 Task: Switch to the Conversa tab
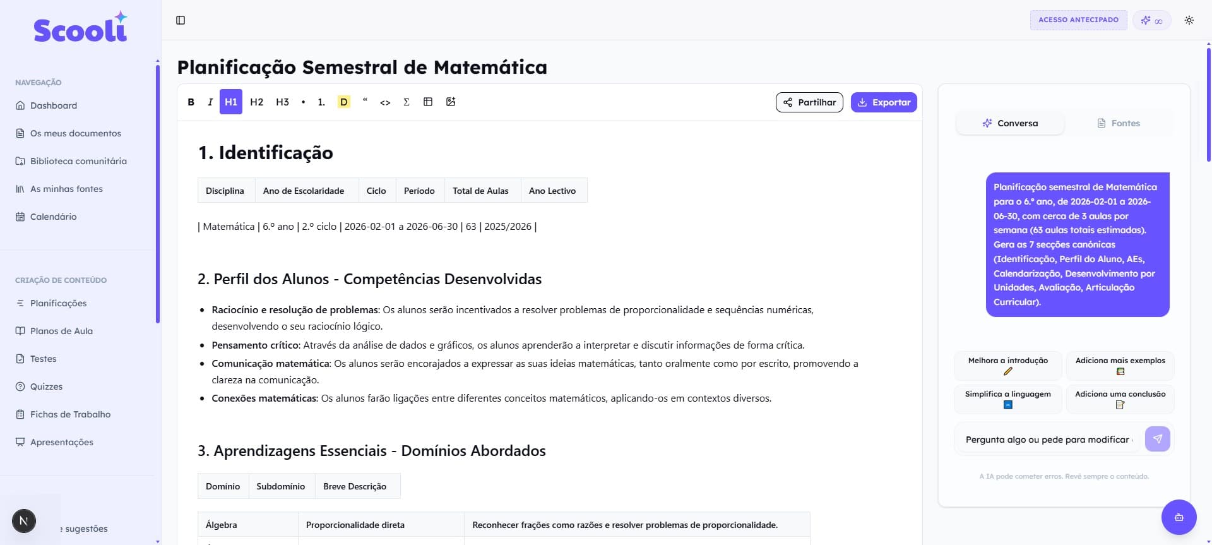(x=1010, y=123)
